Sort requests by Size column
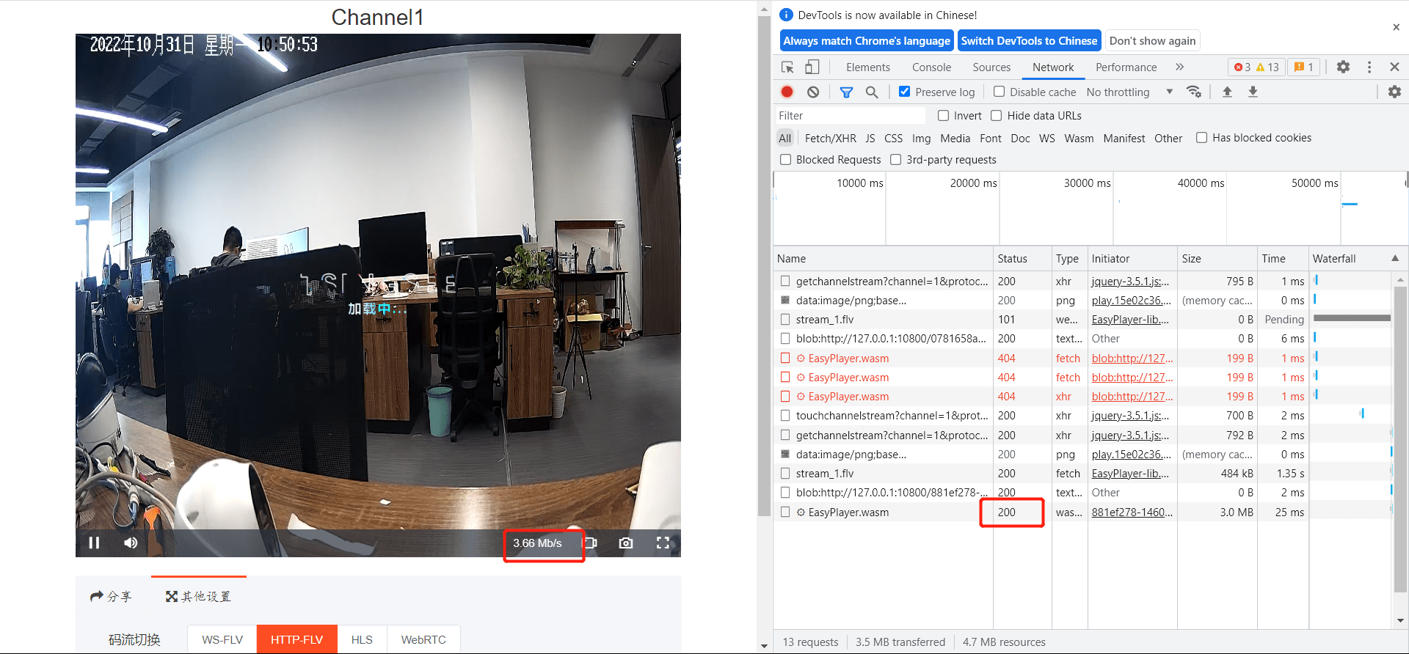1409x654 pixels. coord(1217,259)
